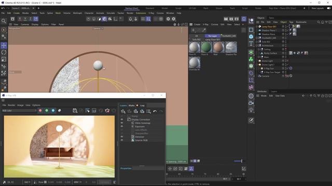
Task: Collapse the Architecture object tree
Action: pyautogui.click(x=257, y=45)
